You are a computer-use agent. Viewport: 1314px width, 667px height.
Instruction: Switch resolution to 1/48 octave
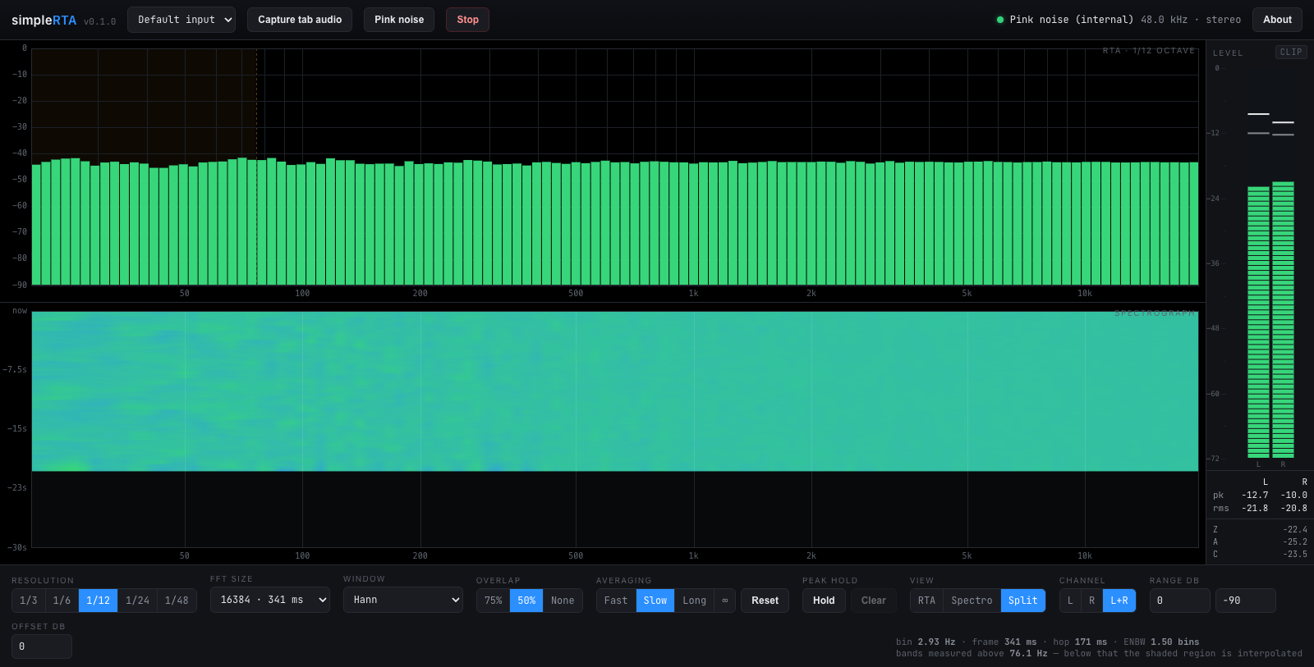[177, 601]
